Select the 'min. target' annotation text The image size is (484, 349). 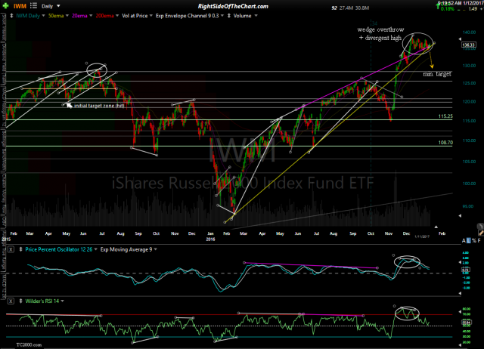coord(437,74)
